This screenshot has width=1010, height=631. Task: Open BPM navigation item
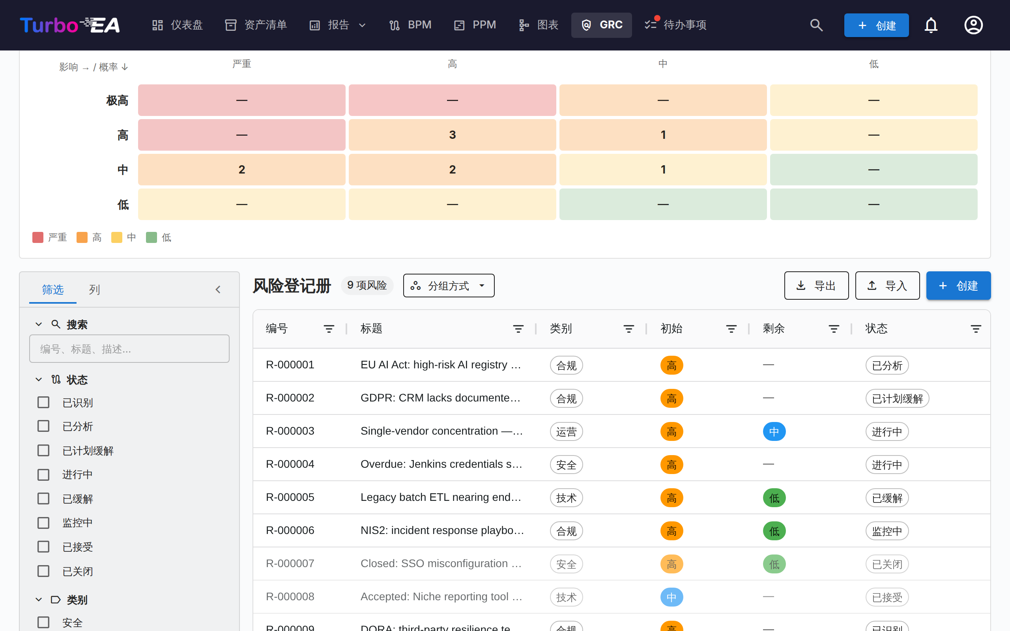pos(410,25)
